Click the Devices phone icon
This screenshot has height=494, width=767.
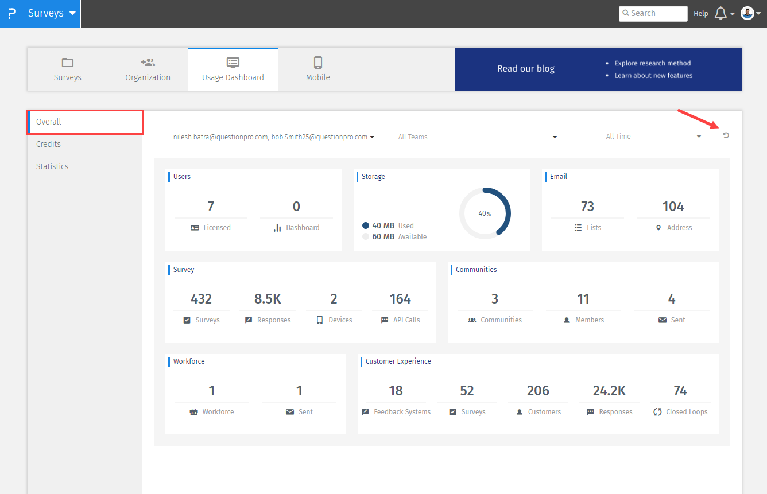point(320,320)
